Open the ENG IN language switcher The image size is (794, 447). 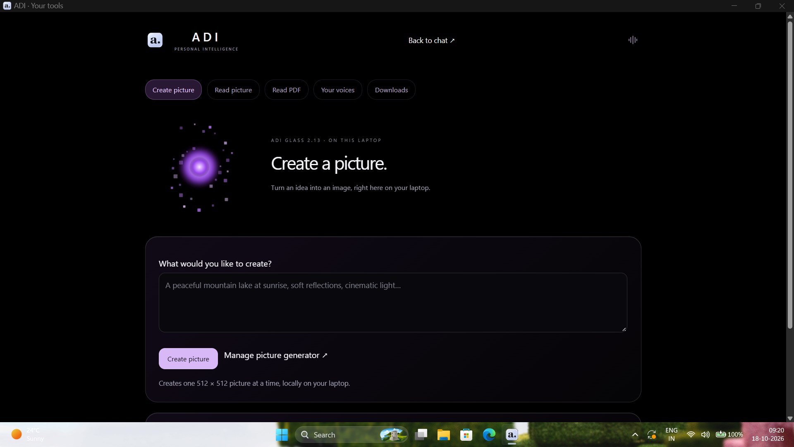point(671,435)
